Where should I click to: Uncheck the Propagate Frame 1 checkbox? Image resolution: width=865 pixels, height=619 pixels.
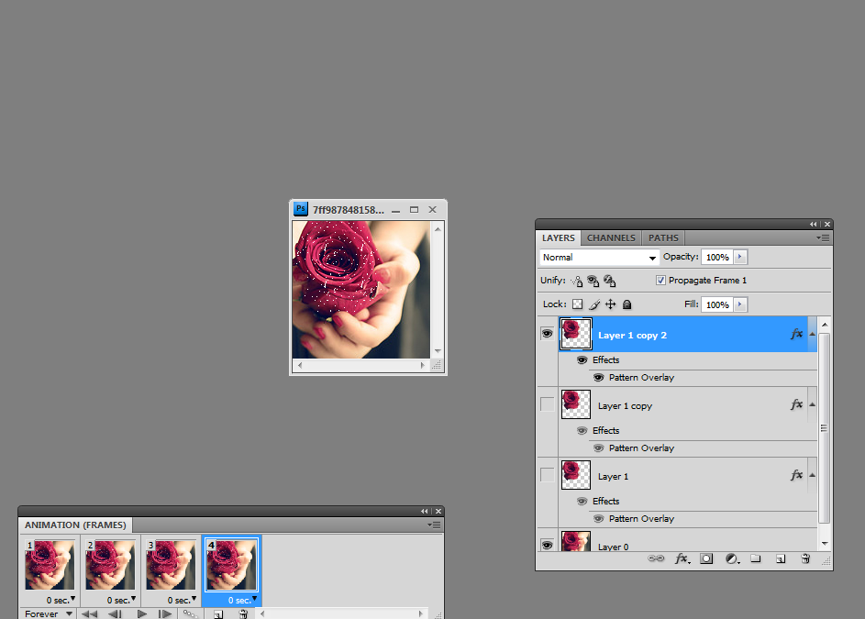coord(661,281)
